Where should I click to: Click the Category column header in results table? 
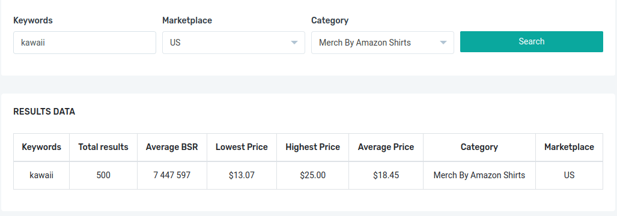coord(479,147)
